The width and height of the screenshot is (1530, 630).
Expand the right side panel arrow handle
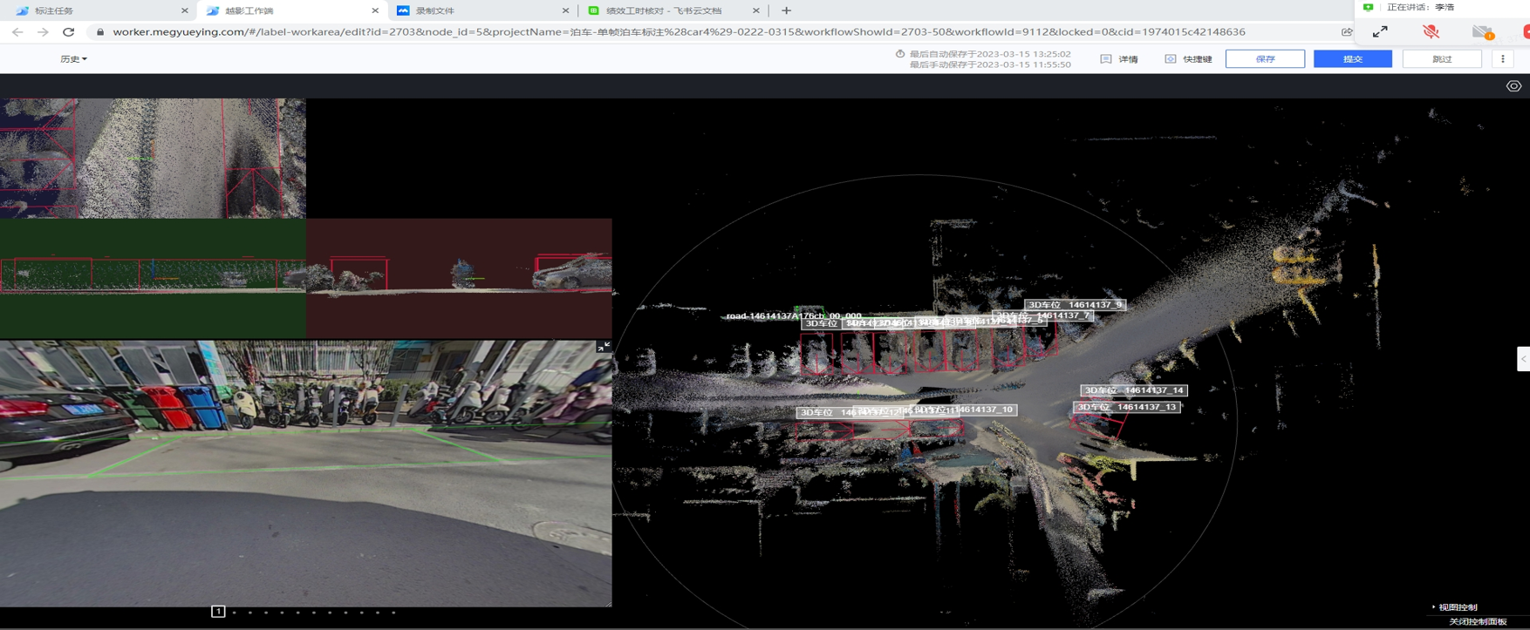pyautogui.click(x=1523, y=359)
